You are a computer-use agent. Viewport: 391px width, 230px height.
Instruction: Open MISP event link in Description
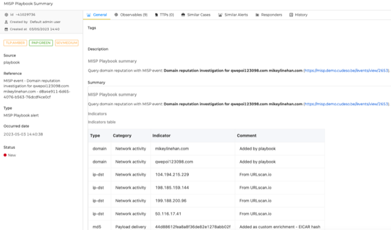pyautogui.click(x=346, y=71)
